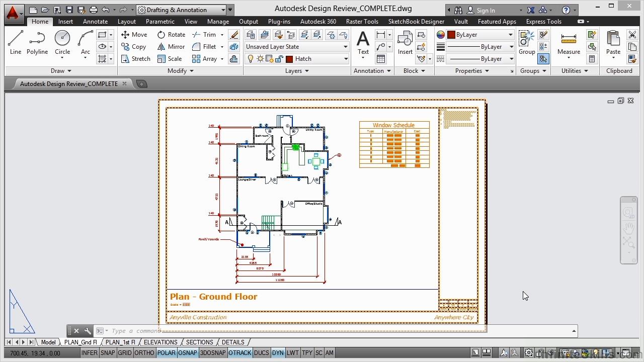The image size is (644, 362).
Task: Expand the Draw panel
Action: coord(61,71)
